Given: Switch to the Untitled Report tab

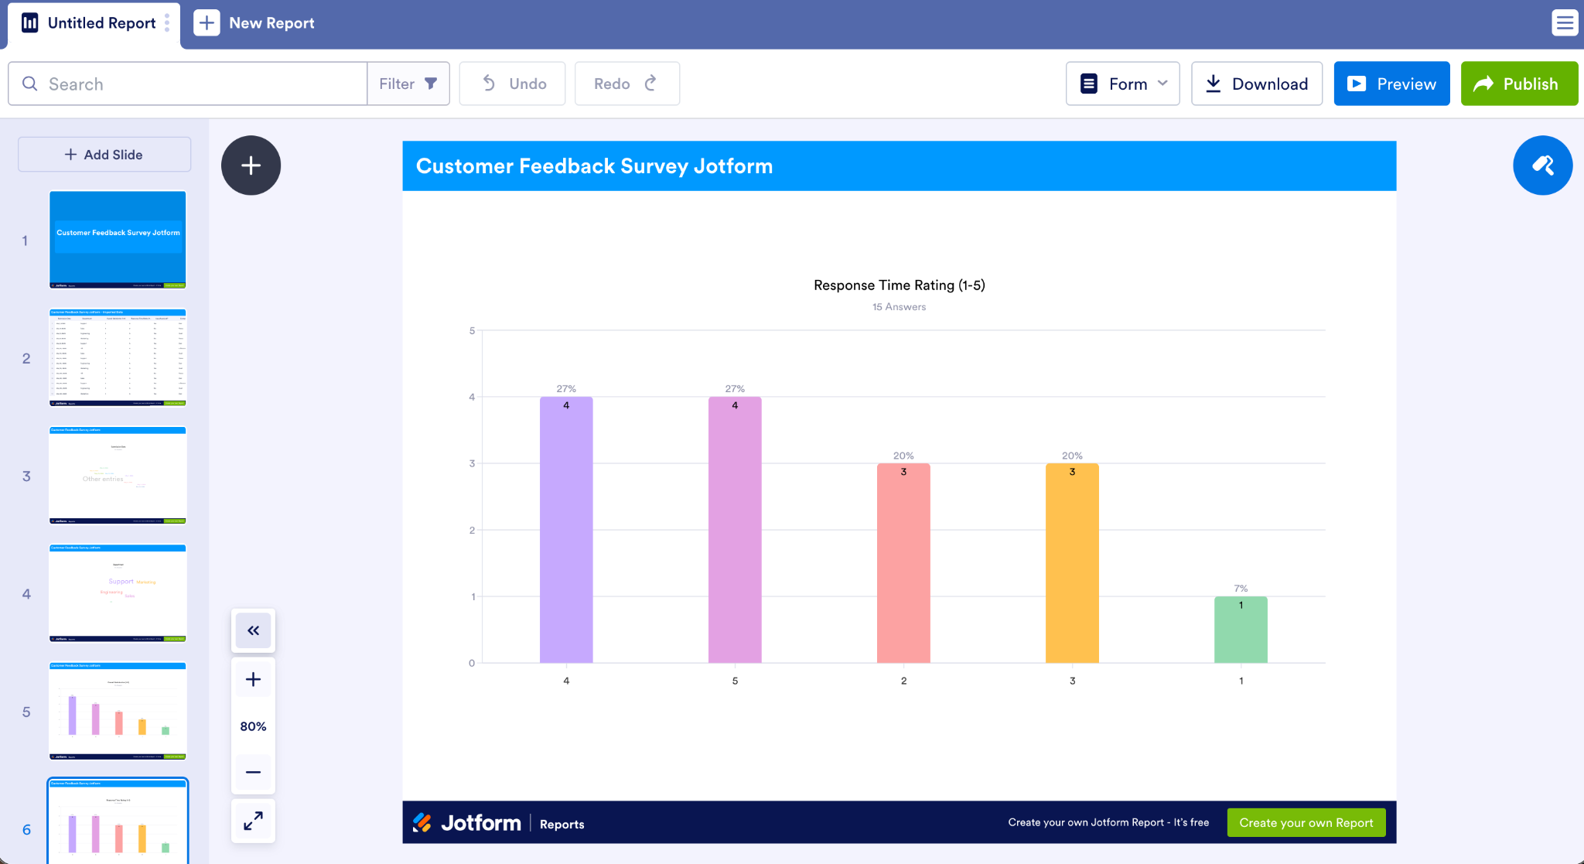Looking at the screenshot, I should (x=94, y=23).
